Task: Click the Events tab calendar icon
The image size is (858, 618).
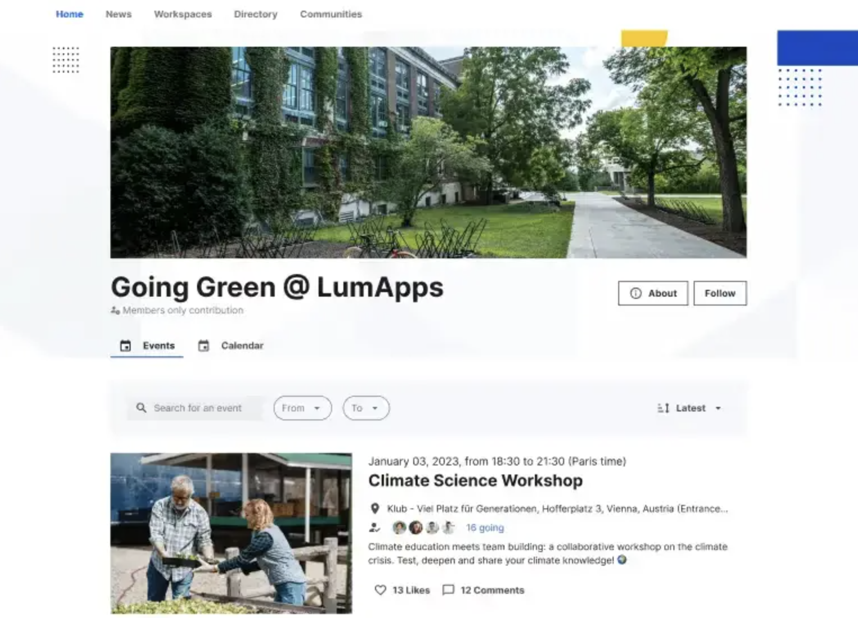Action: point(126,346)
